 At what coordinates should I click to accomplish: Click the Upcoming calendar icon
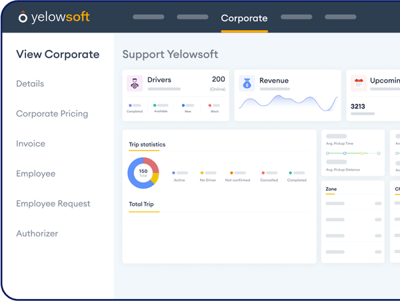(359, 83)
